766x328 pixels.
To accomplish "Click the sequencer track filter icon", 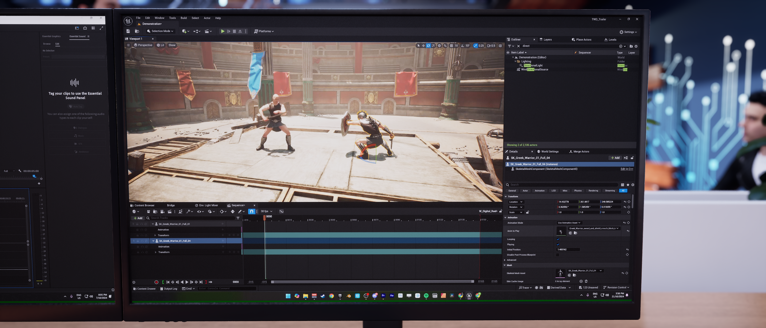I will (x=238, y=218).
